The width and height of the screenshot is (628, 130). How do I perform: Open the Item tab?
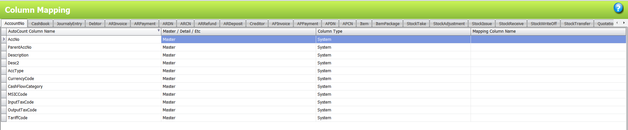pyautogui.click(x=364, y=24)
